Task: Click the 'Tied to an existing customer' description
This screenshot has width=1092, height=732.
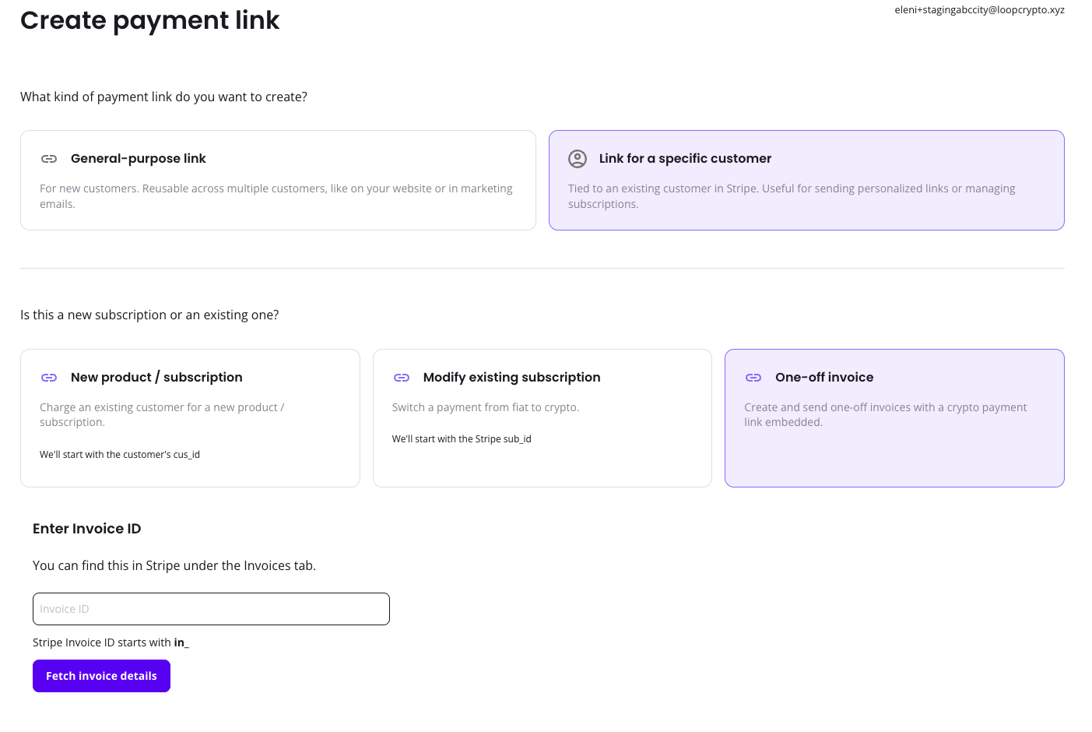Action: [792, 196]
